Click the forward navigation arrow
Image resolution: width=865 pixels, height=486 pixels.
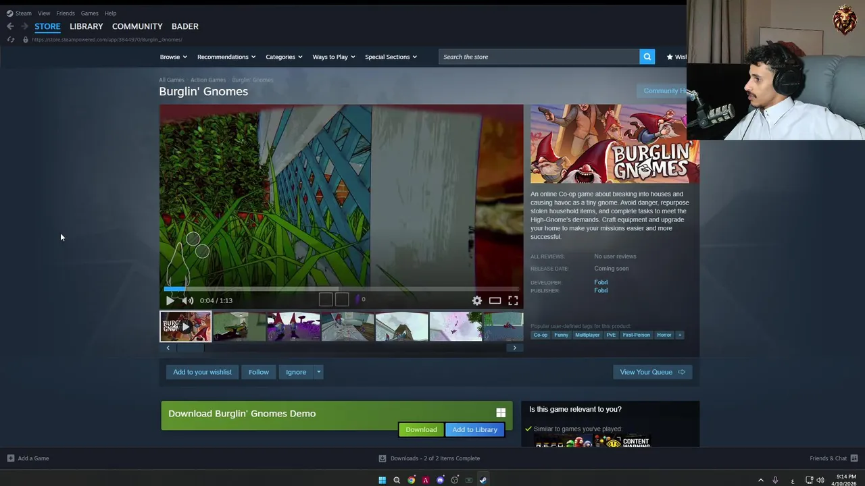(x=24, y=26)
